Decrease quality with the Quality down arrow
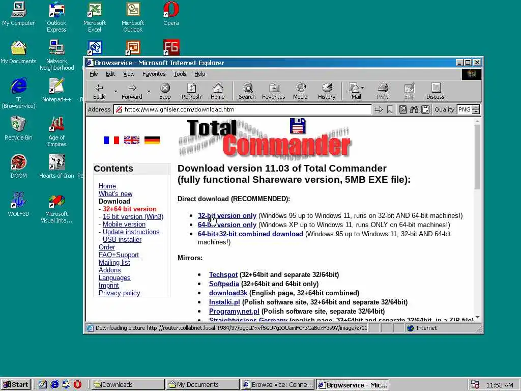Image resolution: width=521 pixels, height=391 pixels. click(x=476, y=111)
